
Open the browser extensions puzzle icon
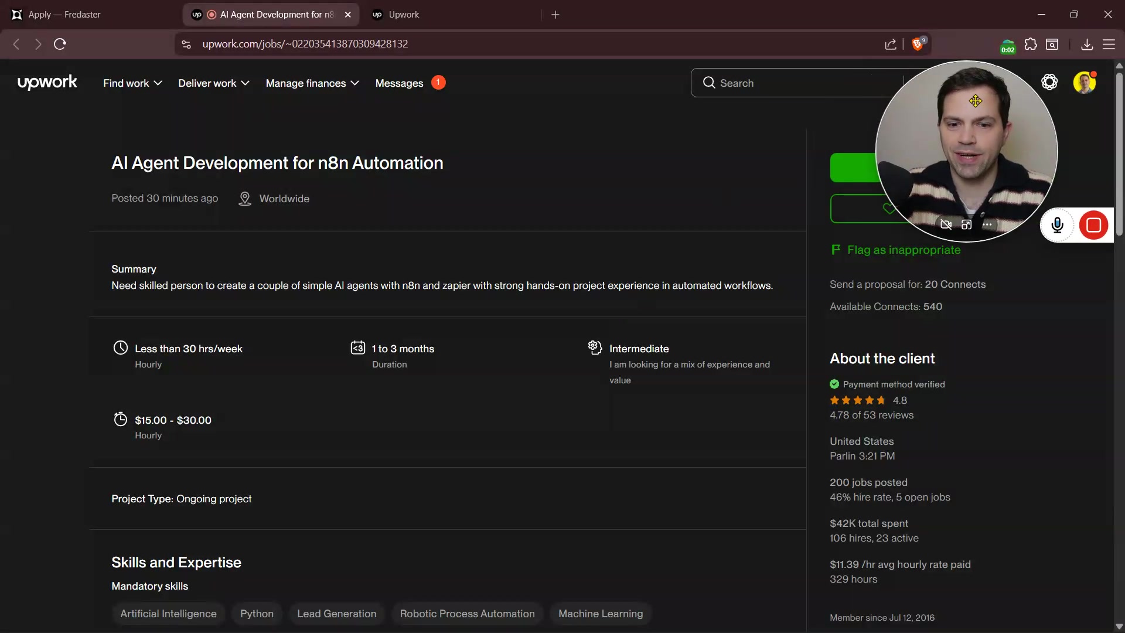[1031, 44]
